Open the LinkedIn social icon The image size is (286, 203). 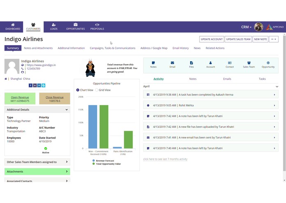point(35,85)
